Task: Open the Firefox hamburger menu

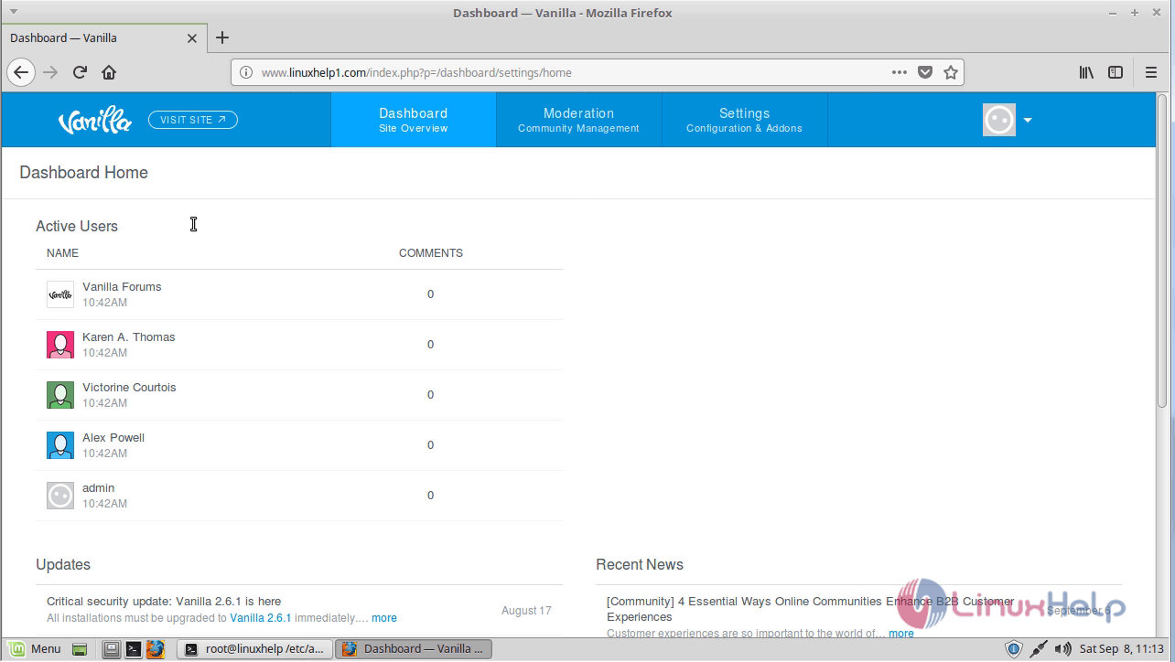Action: (1151, 72)
